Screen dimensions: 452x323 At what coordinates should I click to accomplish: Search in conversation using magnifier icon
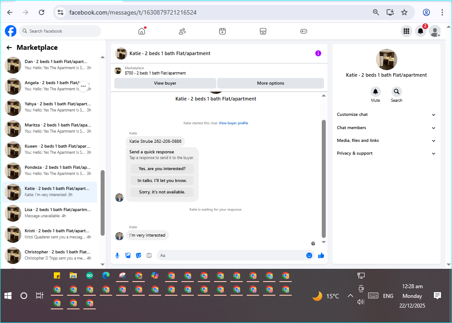click(x=397, y=92)
